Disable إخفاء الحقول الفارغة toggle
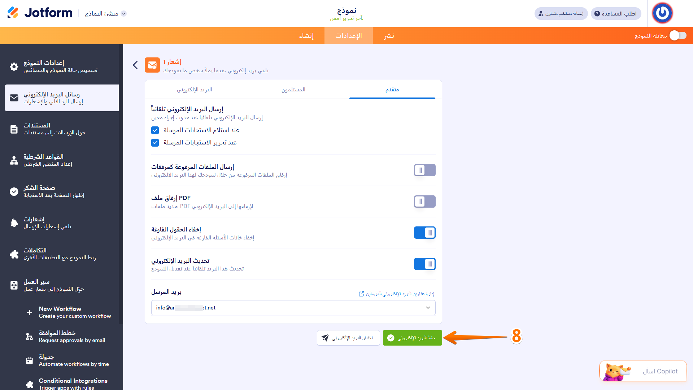The height and width of the screenshot is (390, 693). pos(424,233)
